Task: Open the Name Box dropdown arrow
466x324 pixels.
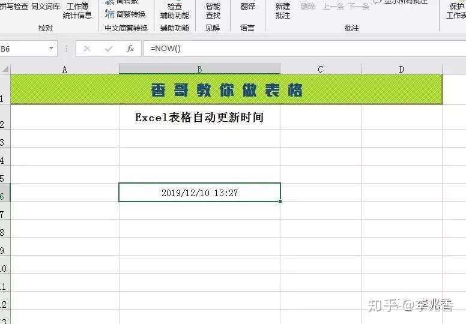Action: [52, 48]
